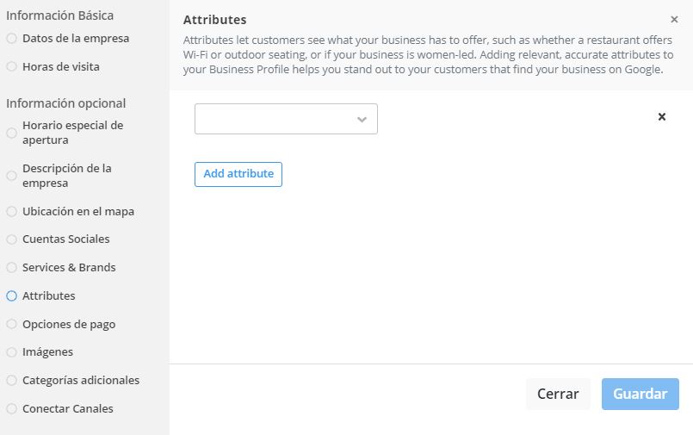Navigate to Ubicación en el mapa

click(x=78, y=211)
